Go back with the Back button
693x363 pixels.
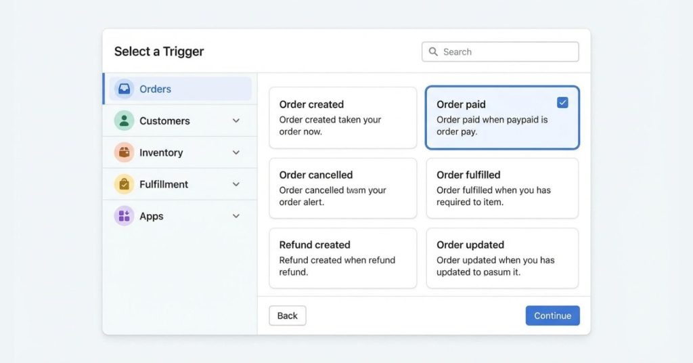tap(288, 316)
